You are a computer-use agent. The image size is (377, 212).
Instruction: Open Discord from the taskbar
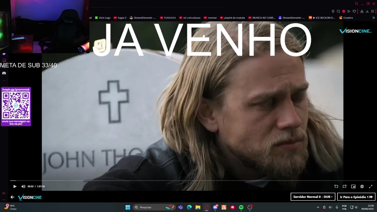click(x=215, y=207)
